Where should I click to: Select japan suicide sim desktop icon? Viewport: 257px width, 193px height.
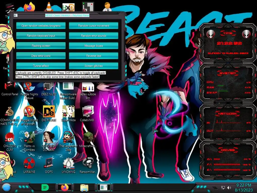click(88, 90)
